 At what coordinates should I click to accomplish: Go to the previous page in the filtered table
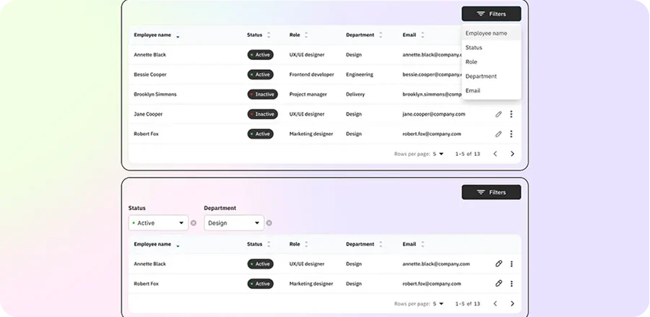(x=495, y=303)
